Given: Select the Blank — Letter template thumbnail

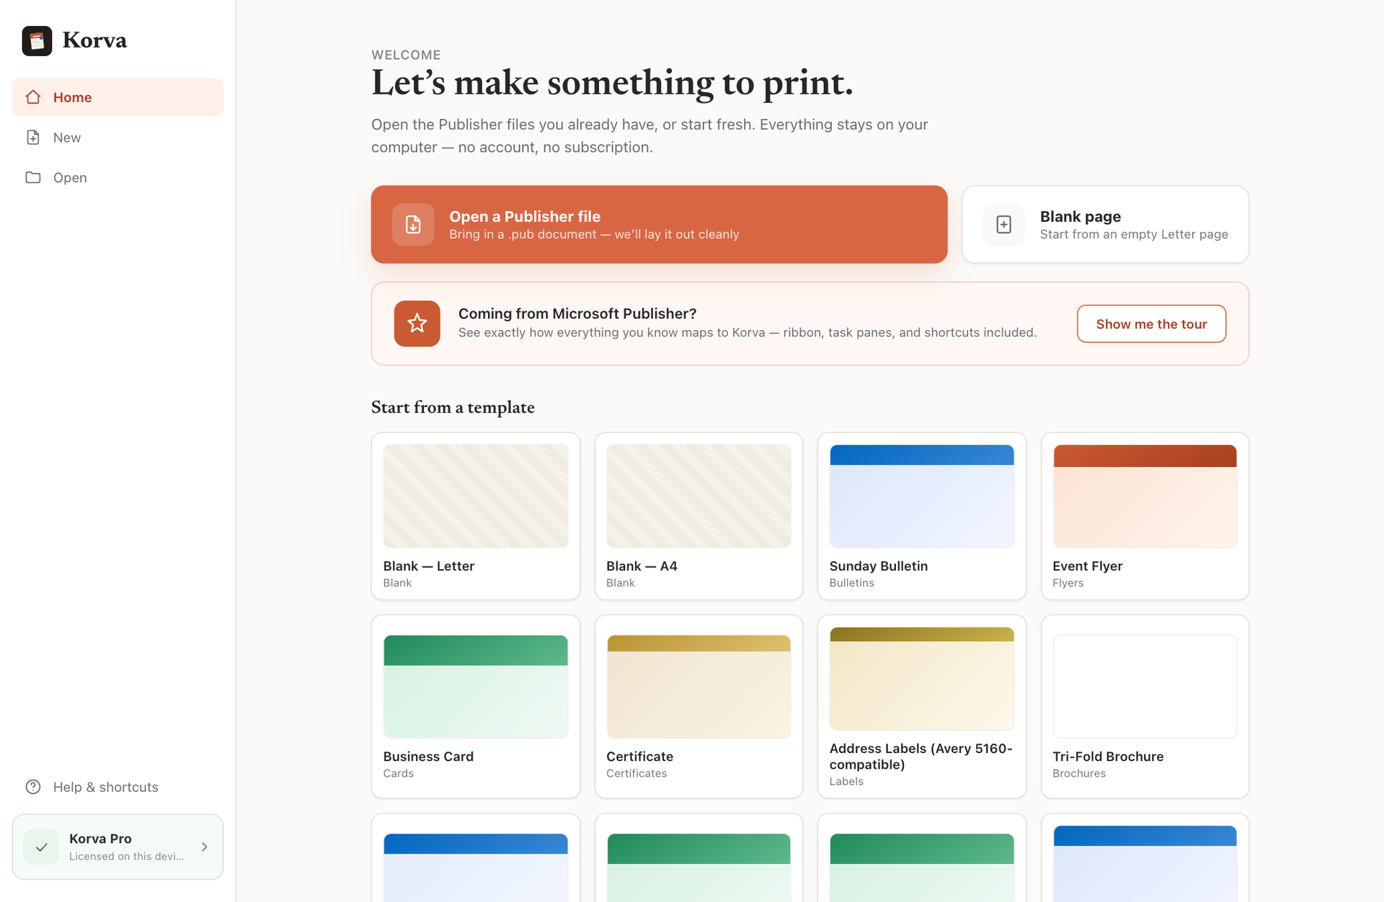Looking at the screenshot, I should point(476,496).
